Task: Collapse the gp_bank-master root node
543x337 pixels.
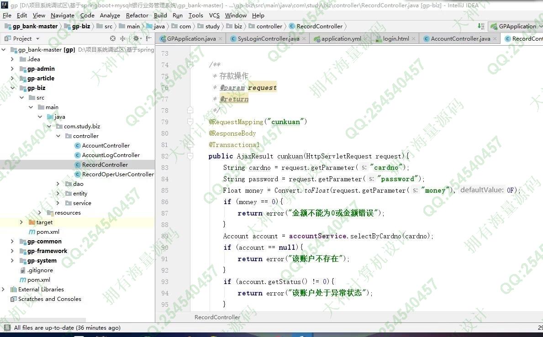Action: pos(4,49)
